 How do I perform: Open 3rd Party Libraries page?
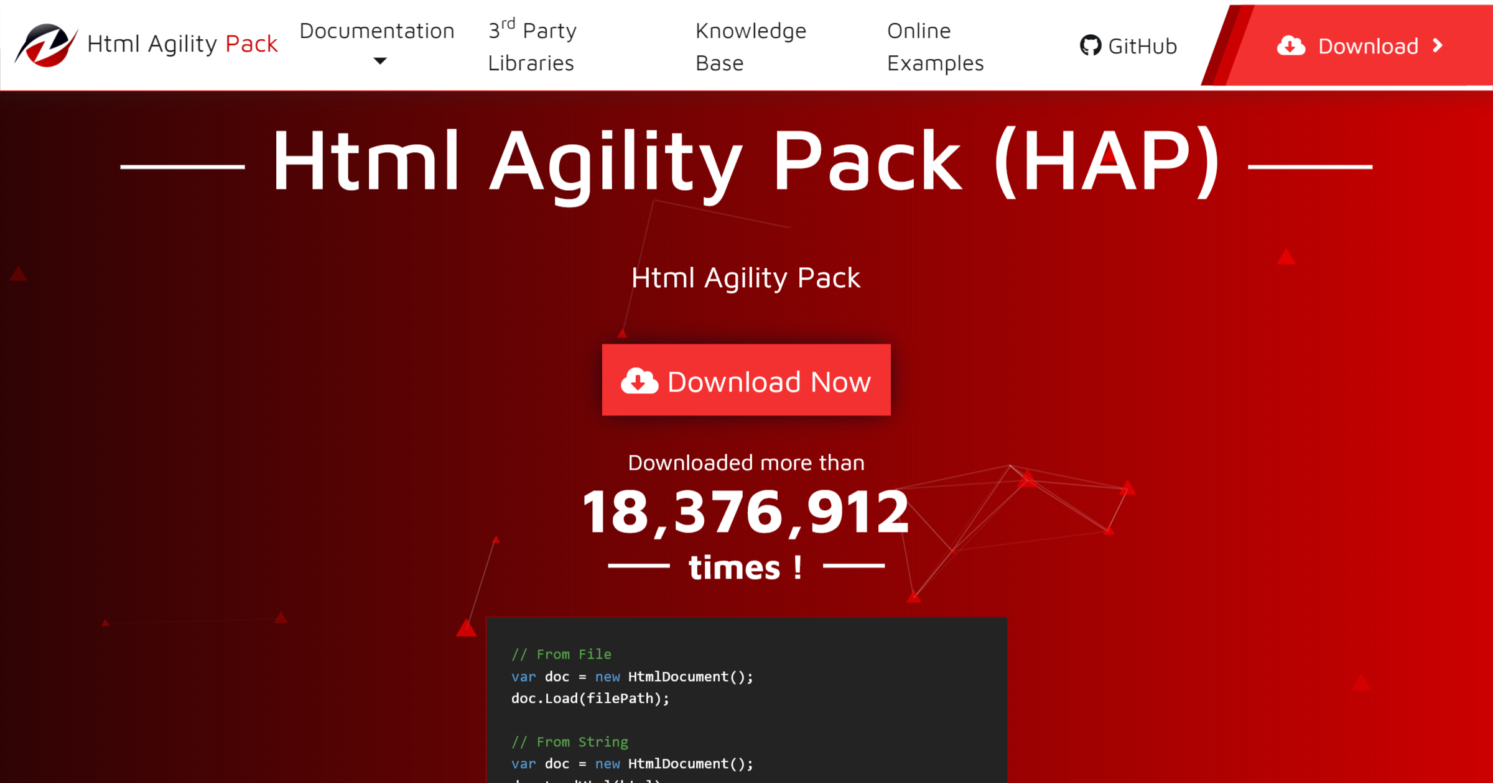coord(532,46)
